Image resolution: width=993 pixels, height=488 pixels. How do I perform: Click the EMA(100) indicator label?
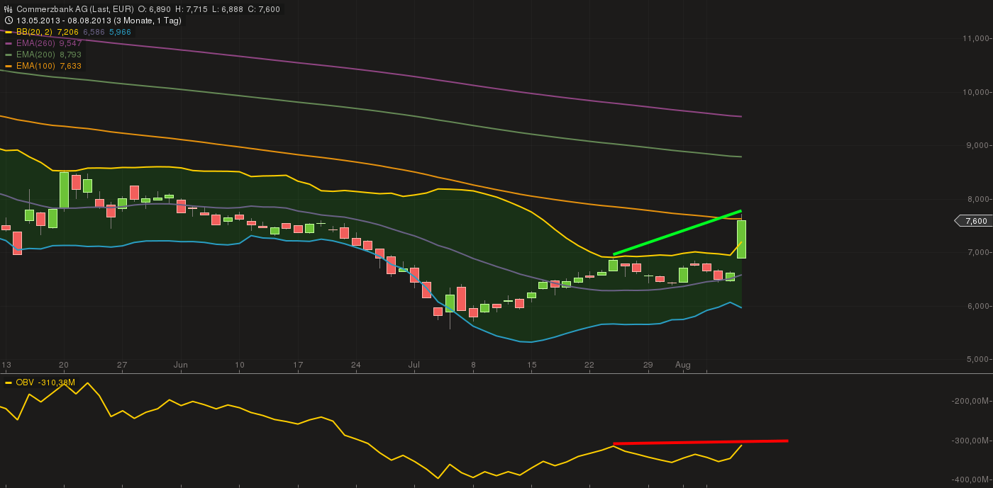click(x=35, y=66)
